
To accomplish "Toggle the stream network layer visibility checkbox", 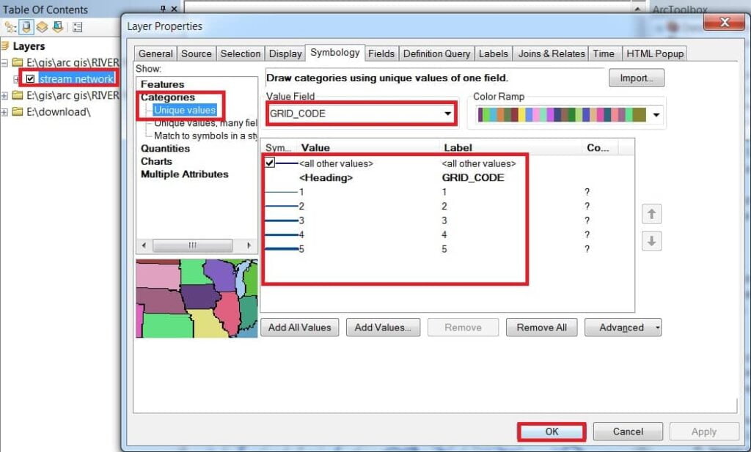I will tap(29, 78).
